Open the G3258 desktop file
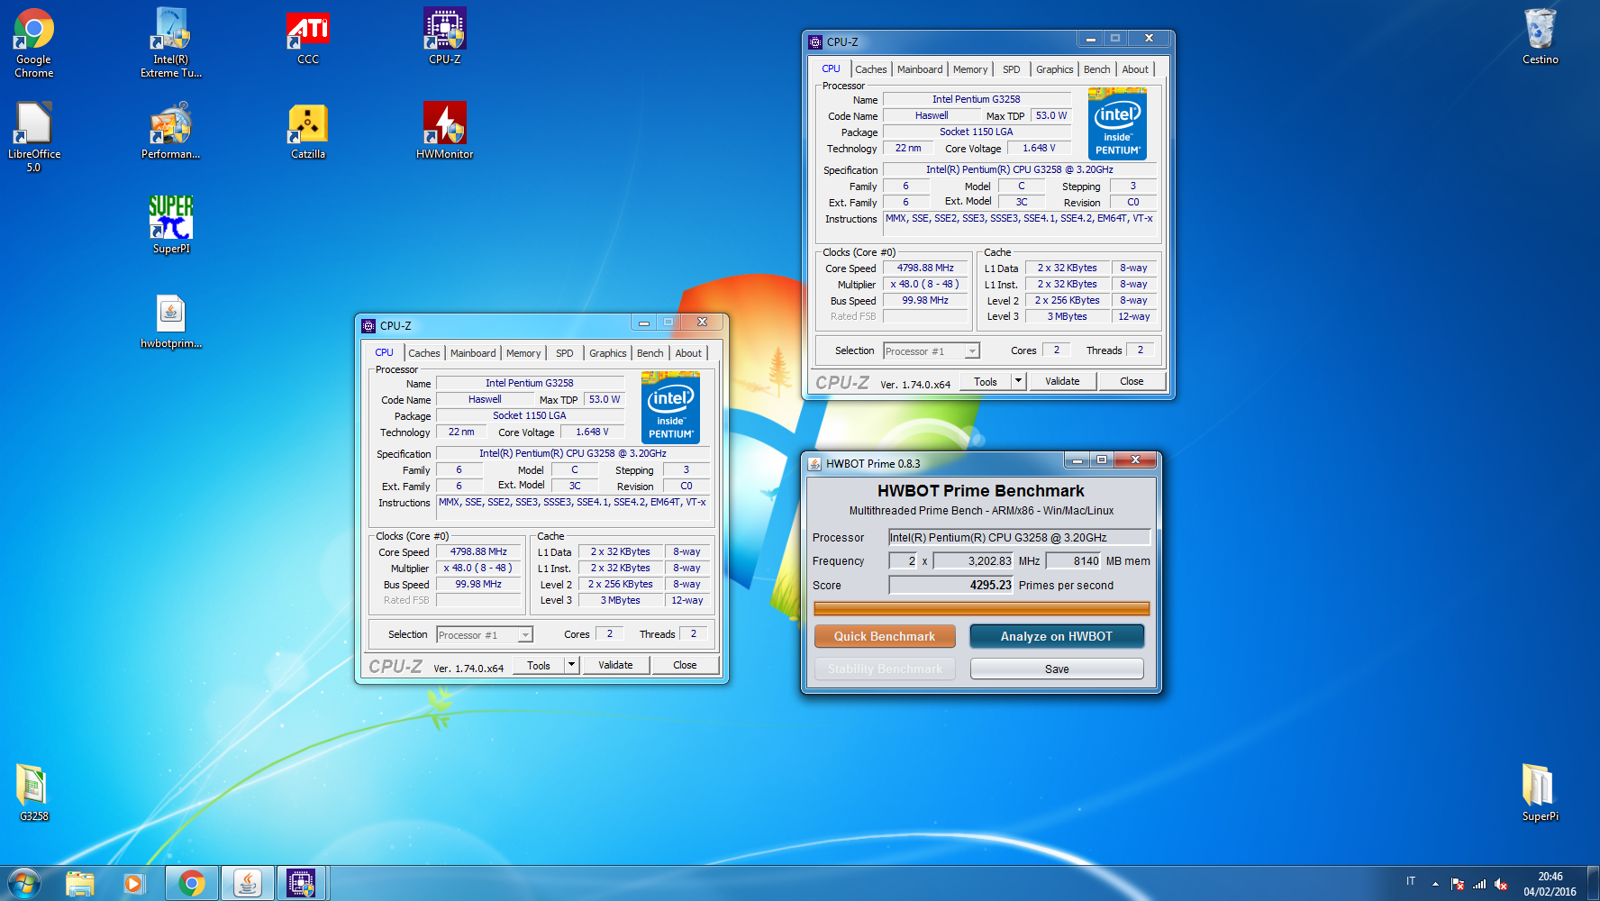The image size is (1600, 901). (33, 793)
